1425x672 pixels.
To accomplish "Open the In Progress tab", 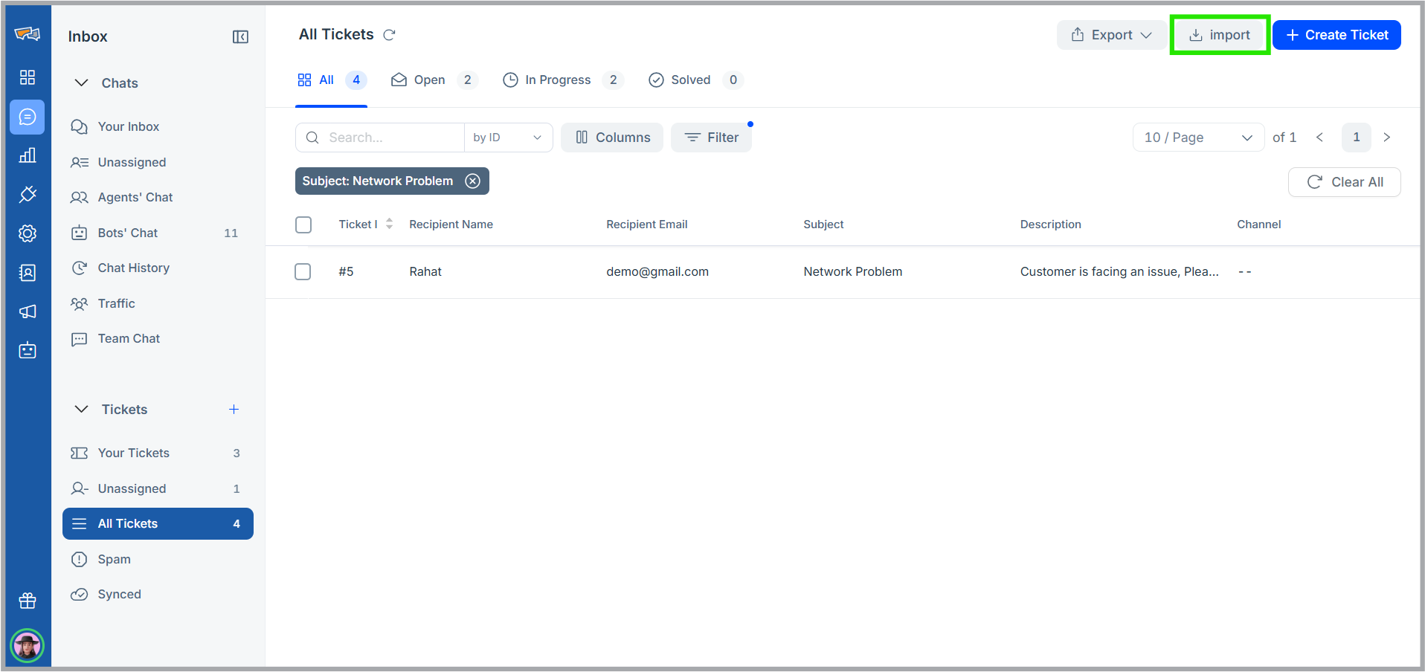I will 557,80.
